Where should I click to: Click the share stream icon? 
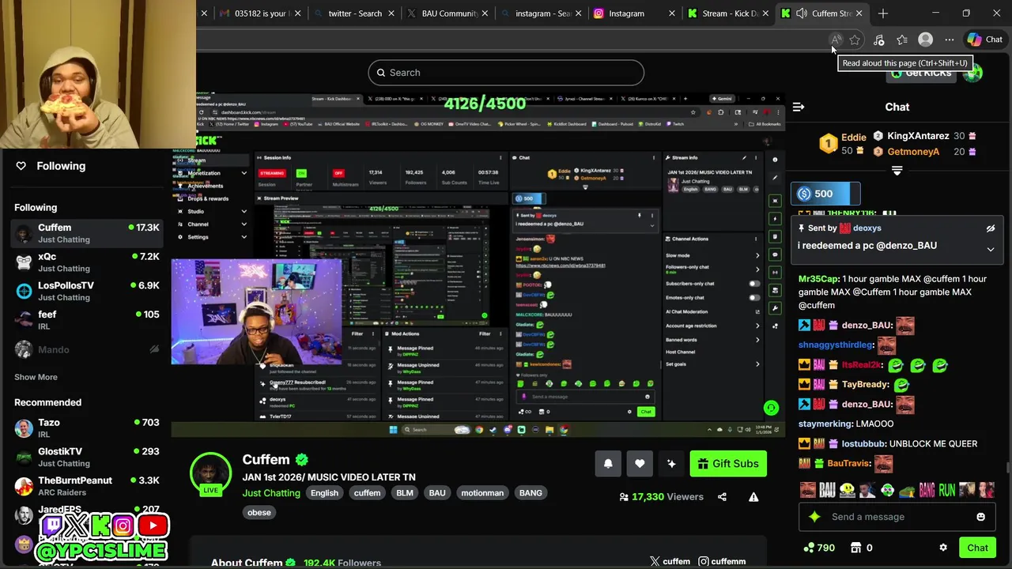click(x=722, y=497)
